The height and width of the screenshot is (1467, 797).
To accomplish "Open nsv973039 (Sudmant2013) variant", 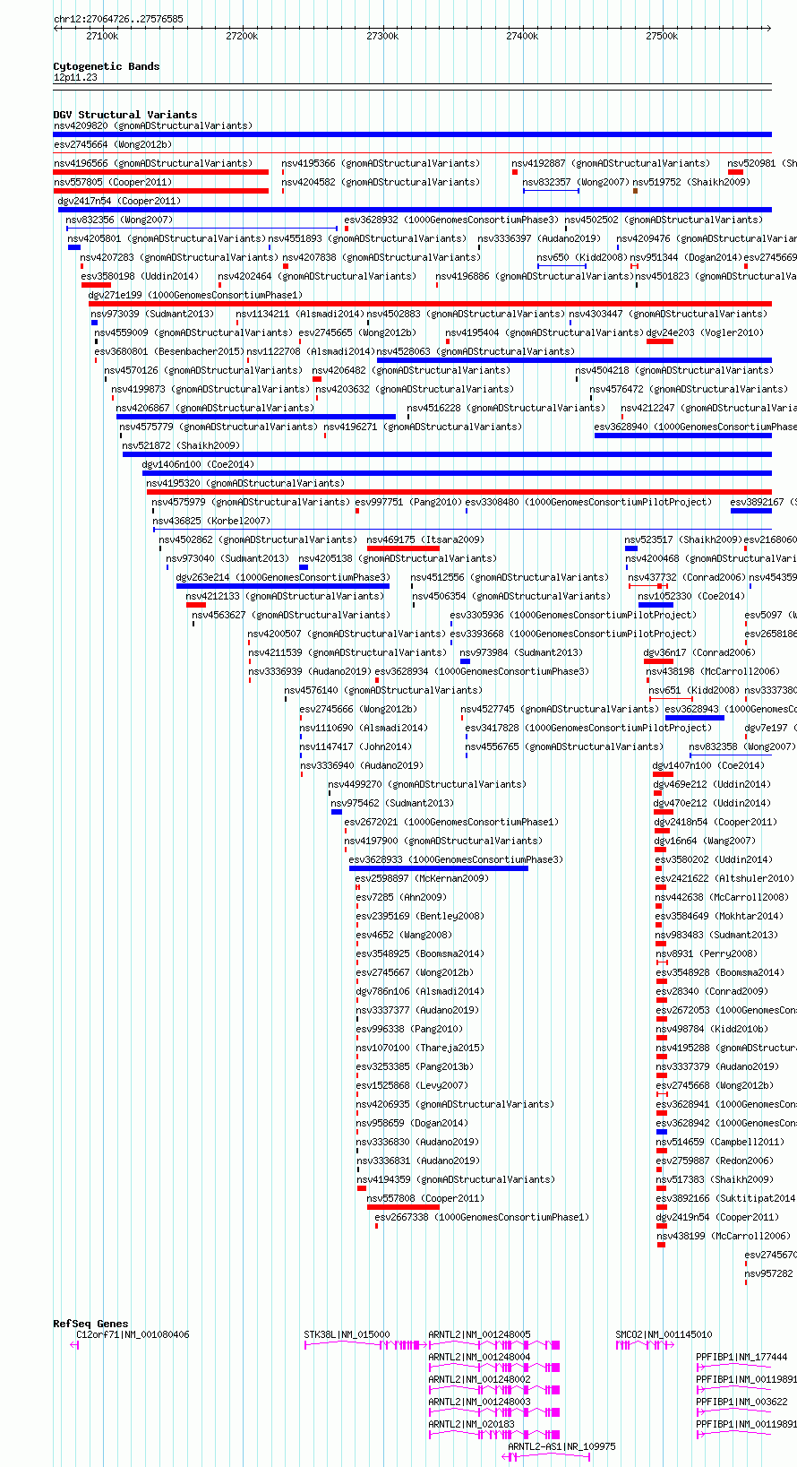I will pyautogui.click(x=94, y=323).
